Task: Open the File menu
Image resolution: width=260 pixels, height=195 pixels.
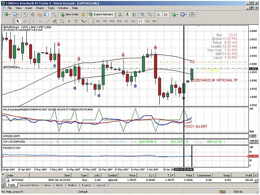Action: point(10,8)
